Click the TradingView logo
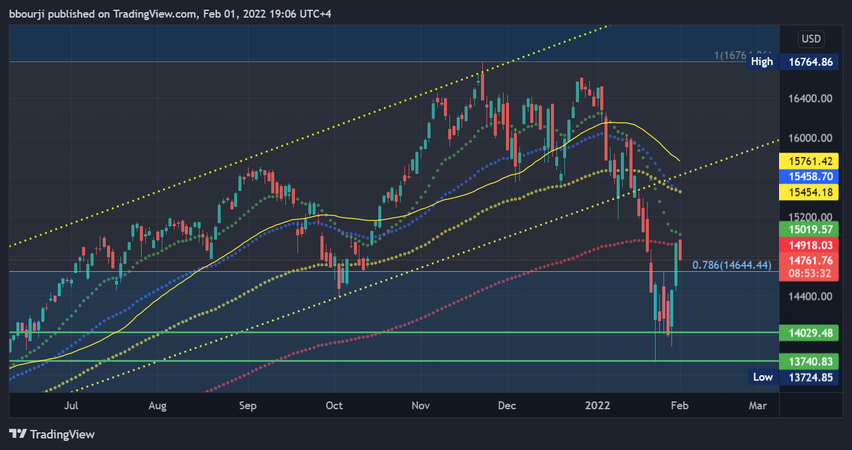This screenshot has width=852, height=450. (52, 434)
